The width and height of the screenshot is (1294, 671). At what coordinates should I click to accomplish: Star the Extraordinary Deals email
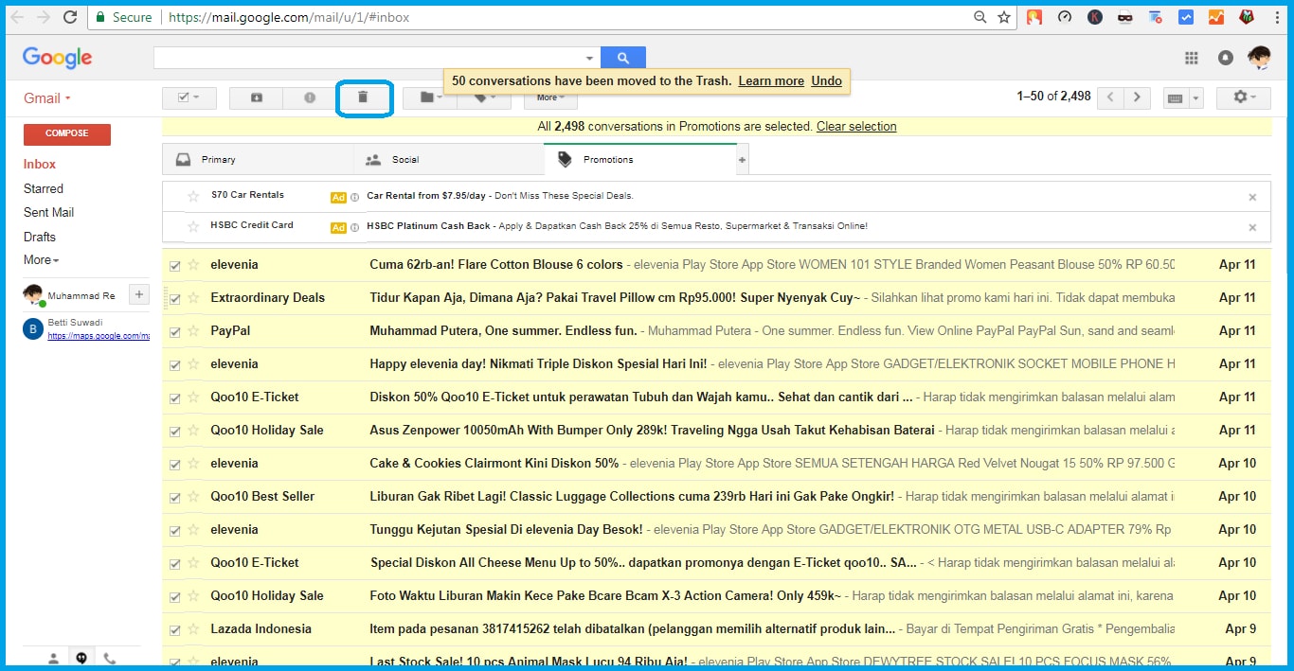(x=193, y=298)
